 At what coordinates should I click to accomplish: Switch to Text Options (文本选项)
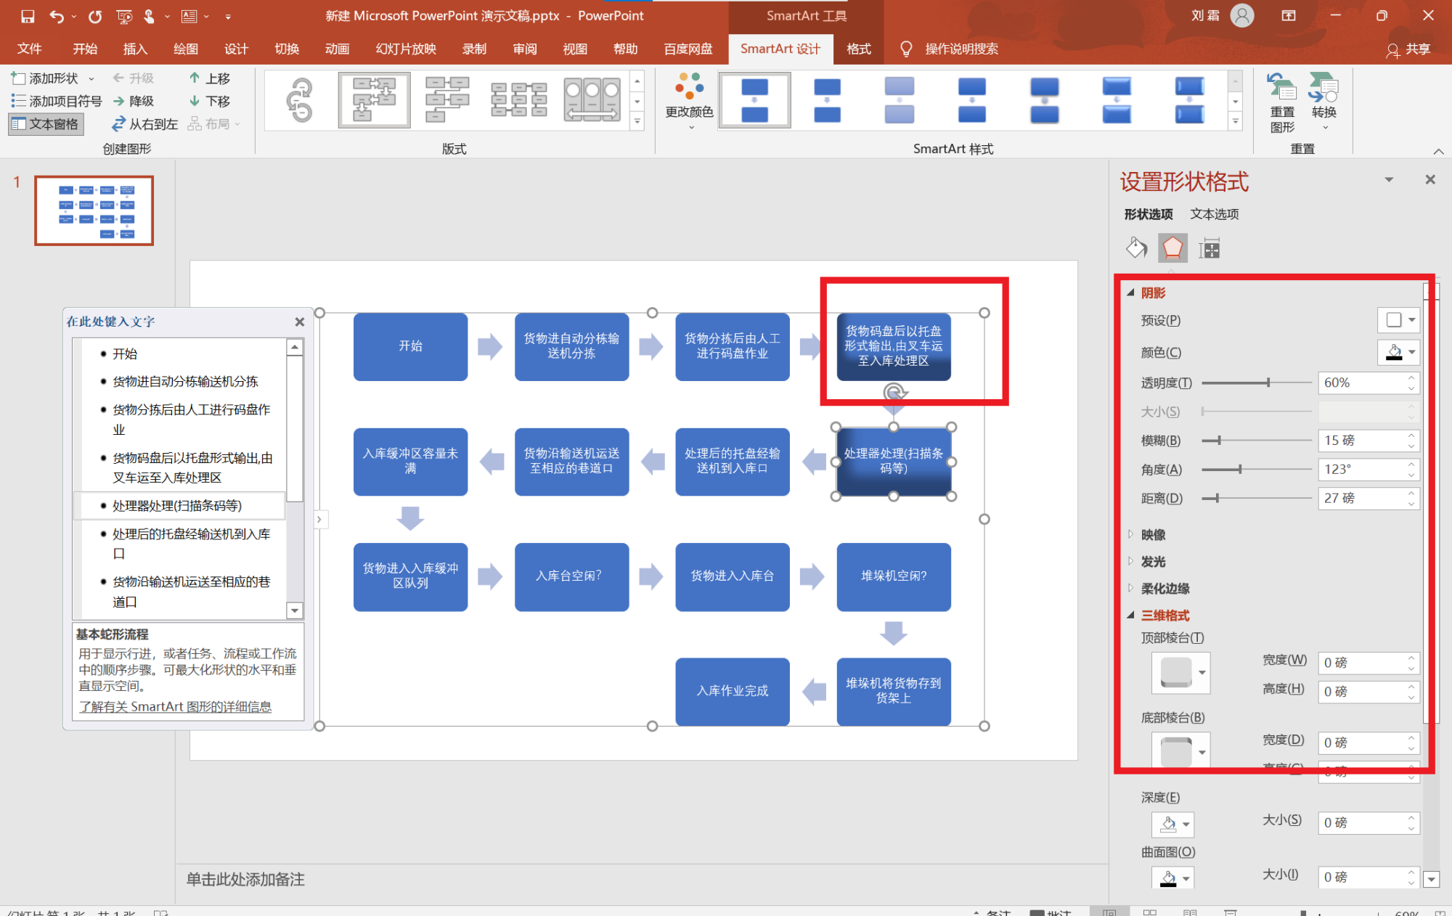pos(1214,214)
